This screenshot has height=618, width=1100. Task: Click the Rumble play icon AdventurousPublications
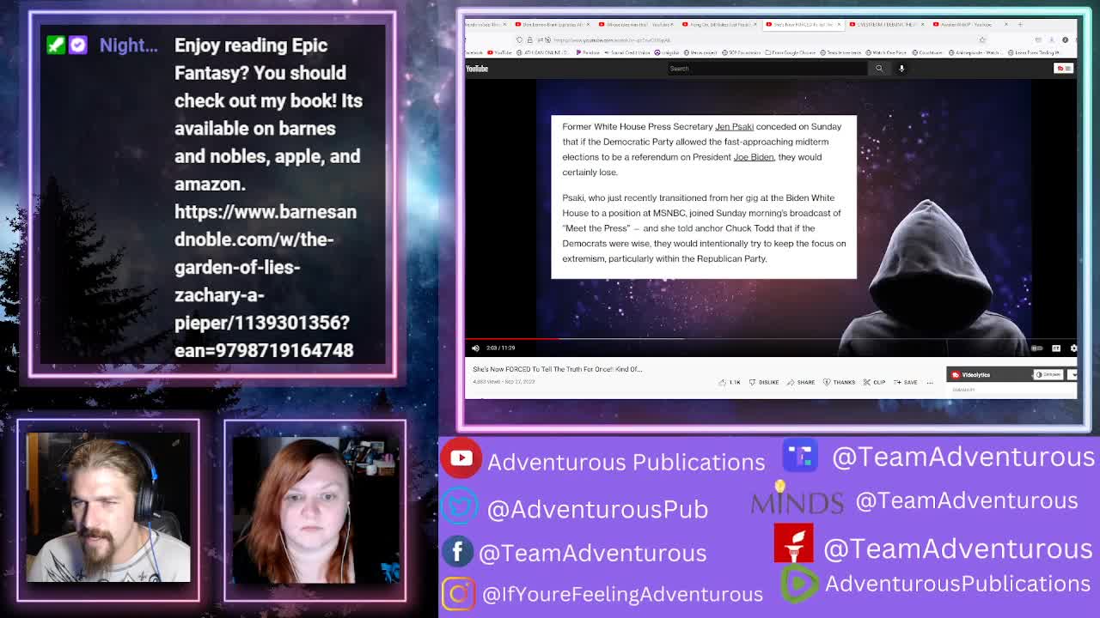(798, 584)
